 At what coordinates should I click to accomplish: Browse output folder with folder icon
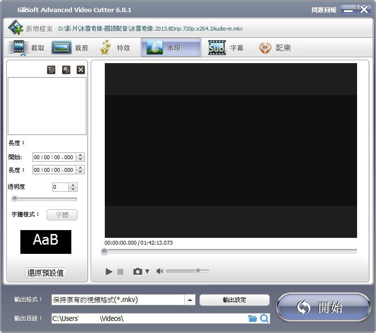pos(252,318)
